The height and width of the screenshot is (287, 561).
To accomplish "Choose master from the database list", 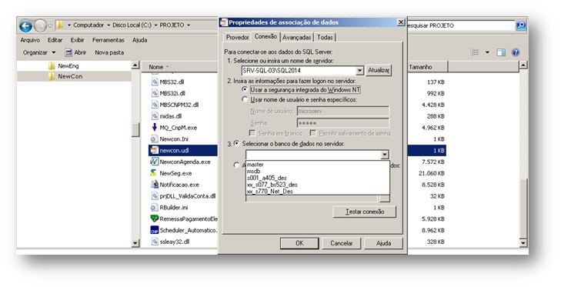I will point(317,165).
